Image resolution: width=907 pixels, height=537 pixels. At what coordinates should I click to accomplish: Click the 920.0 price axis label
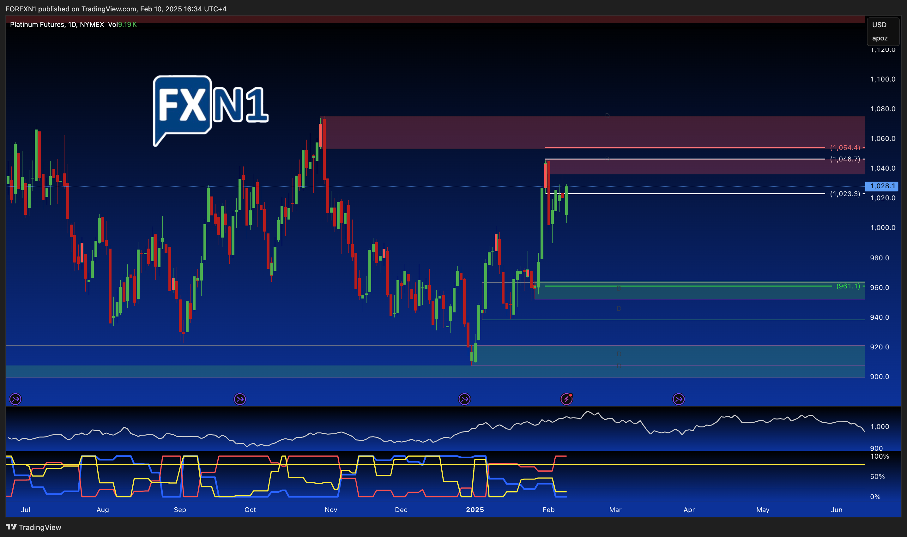(880, 347)
